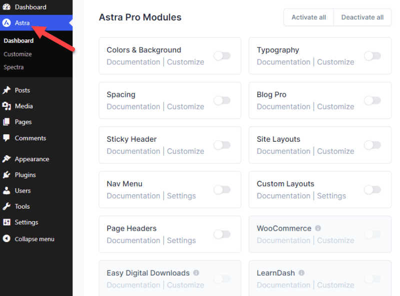Open the Spectra submenu item
Viewport: 400px width, 296px height.
click(x=13, y=67)
